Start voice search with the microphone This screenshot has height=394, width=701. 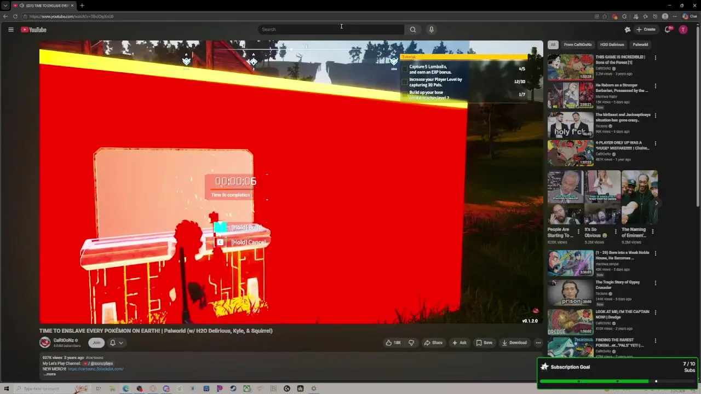[432, 30]
